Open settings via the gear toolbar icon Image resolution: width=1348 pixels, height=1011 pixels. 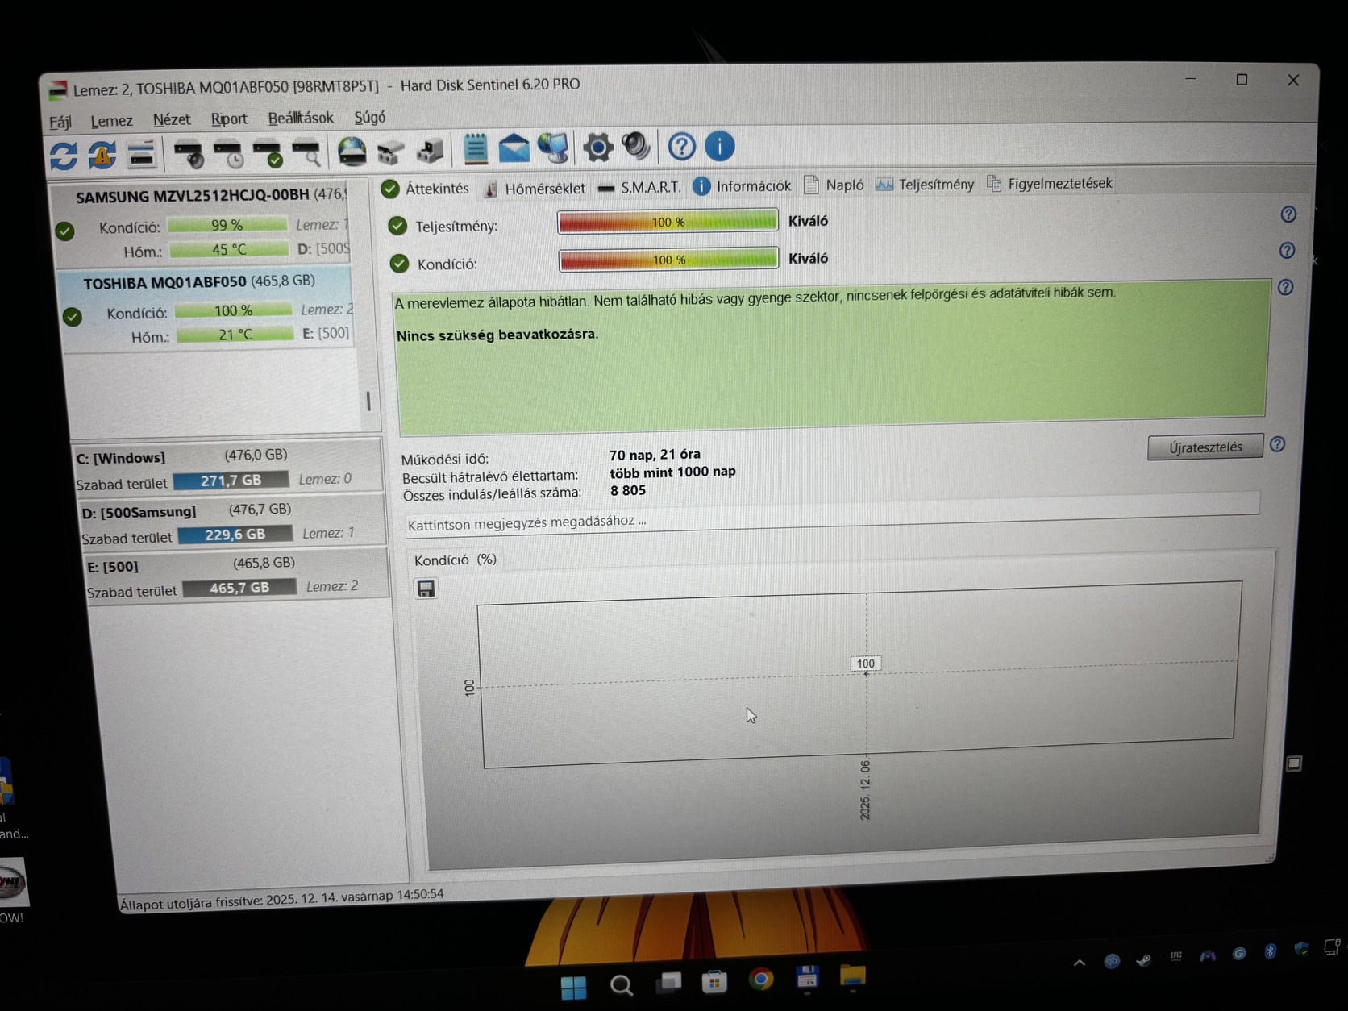[x=598, y=147]
